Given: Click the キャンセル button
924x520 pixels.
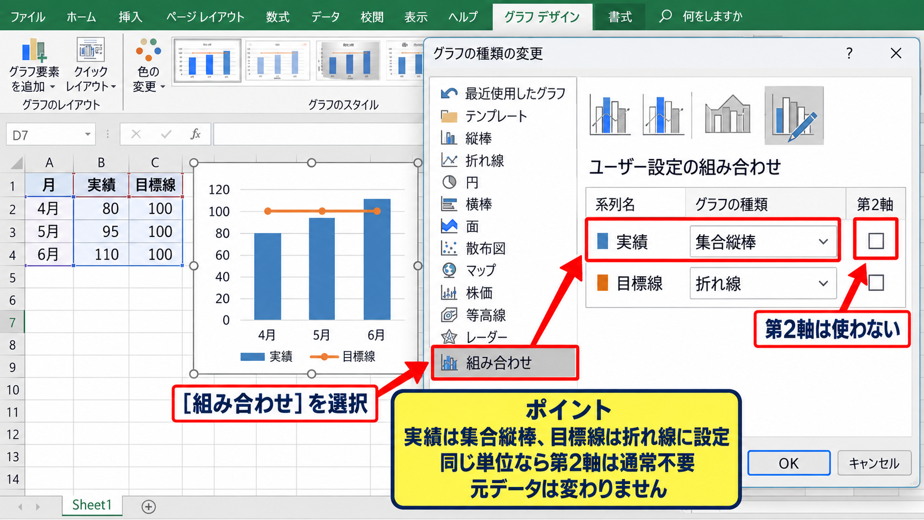Looking at the screenshot, I should click(874, 463).
